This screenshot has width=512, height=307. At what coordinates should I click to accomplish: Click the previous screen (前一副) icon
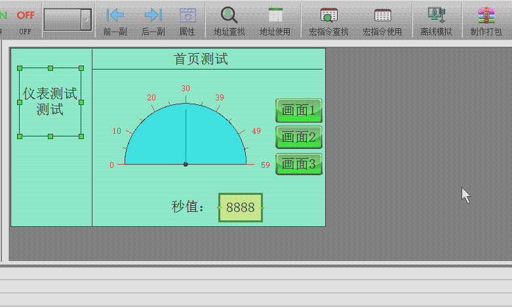tap(115, 16)
